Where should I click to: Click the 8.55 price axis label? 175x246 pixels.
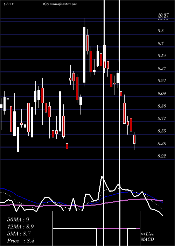[x=162, y=131]
